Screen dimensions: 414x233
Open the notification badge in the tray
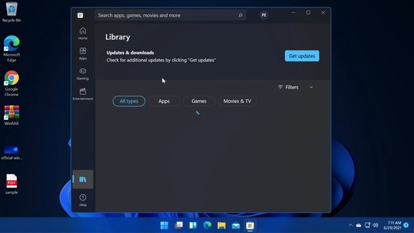coord(406,225)
